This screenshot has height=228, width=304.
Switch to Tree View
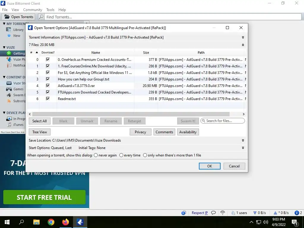pos(39,132)
